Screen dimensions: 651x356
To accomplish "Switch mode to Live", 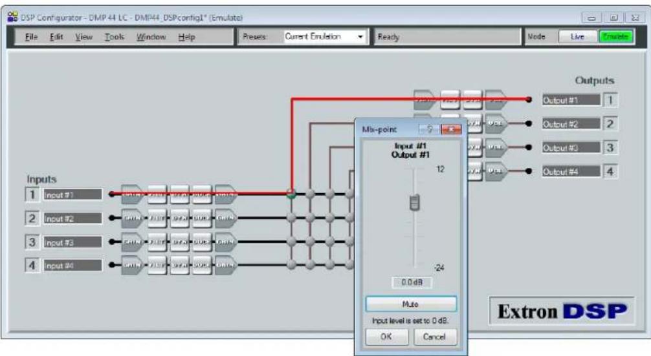I will [x=577, y=36].
